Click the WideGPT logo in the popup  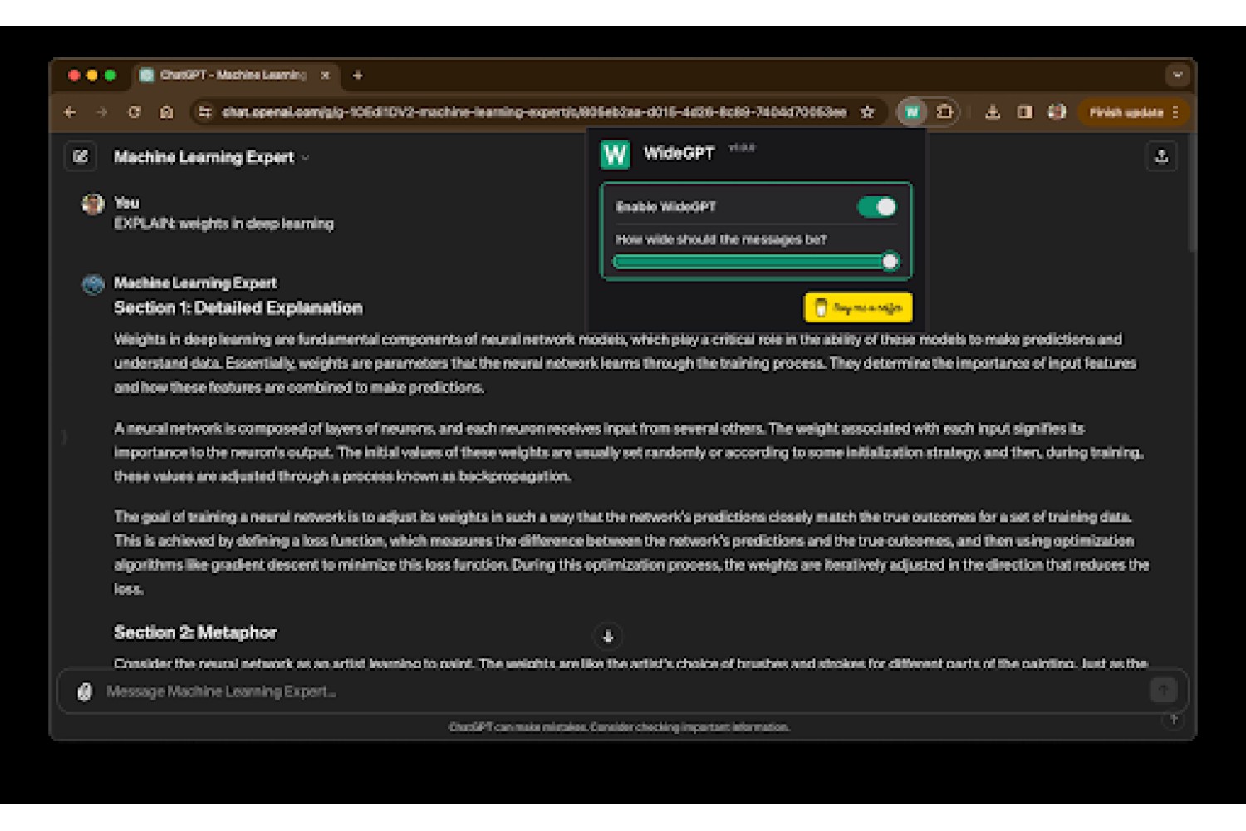point(616,155)
